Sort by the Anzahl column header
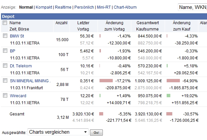The width and height of the screenshot is (207, 140). [x=62, y=23]
